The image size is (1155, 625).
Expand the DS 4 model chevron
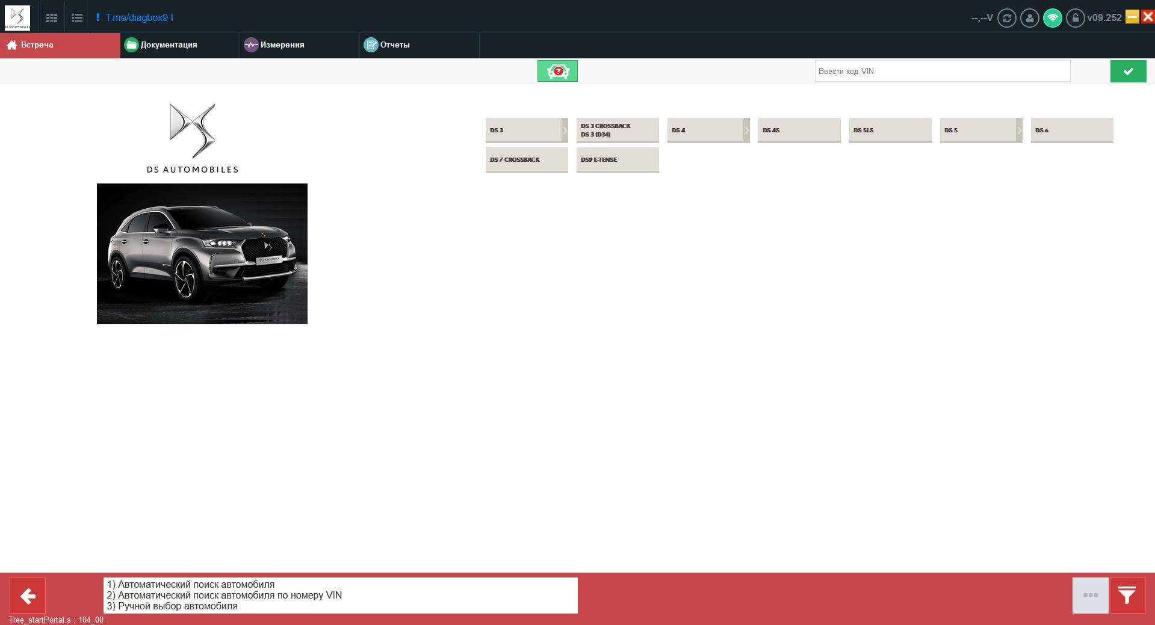pos(746,130)
